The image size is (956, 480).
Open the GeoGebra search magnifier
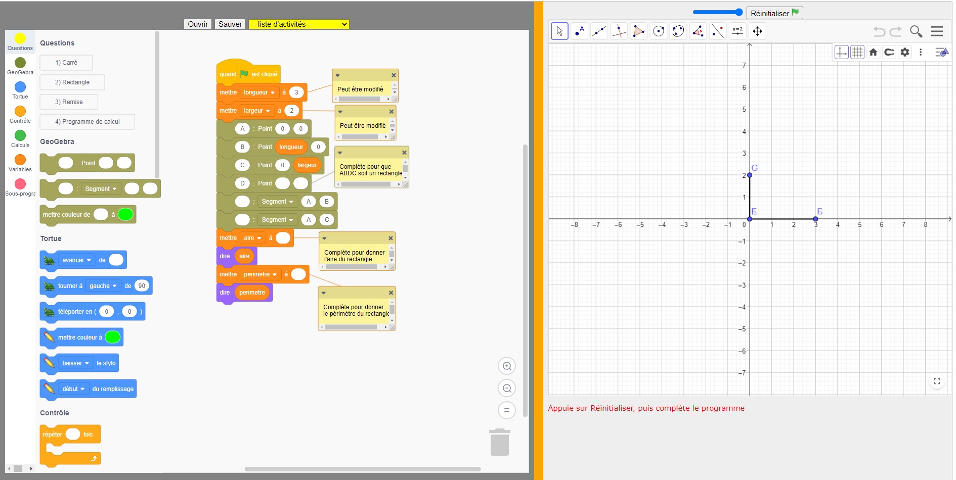[916, 31]
